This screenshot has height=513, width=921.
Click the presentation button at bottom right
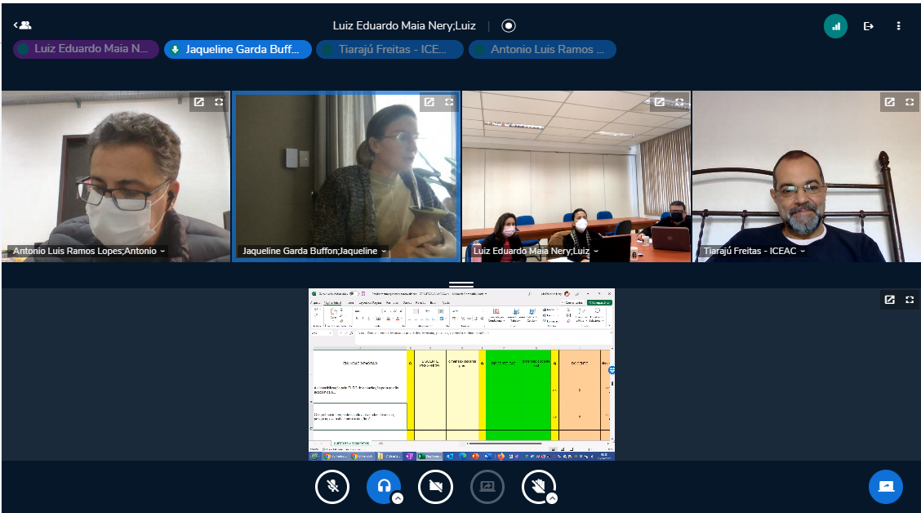tap(885, 487)
